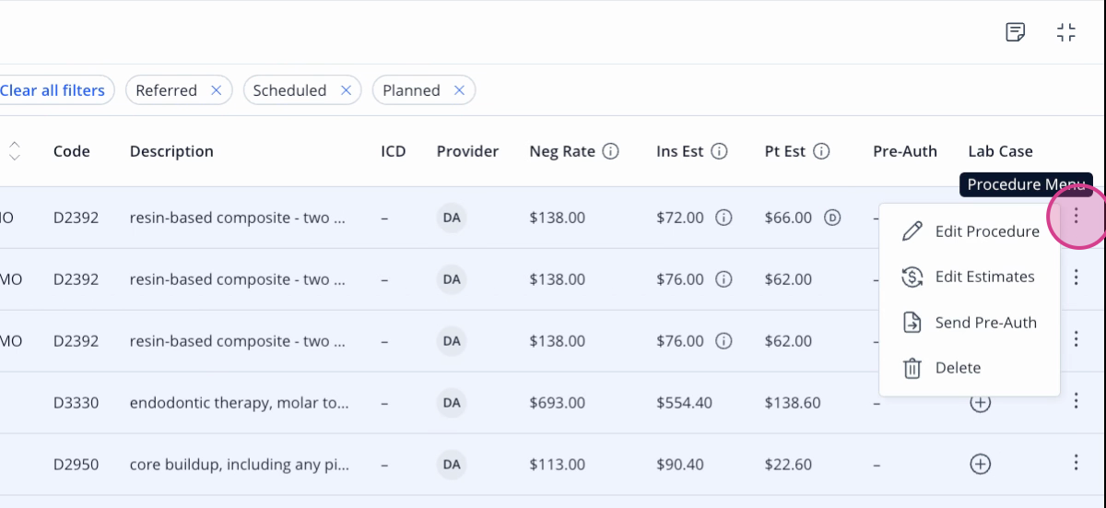Click the ICD column header
1106x508 pixels.
[394, 151]
